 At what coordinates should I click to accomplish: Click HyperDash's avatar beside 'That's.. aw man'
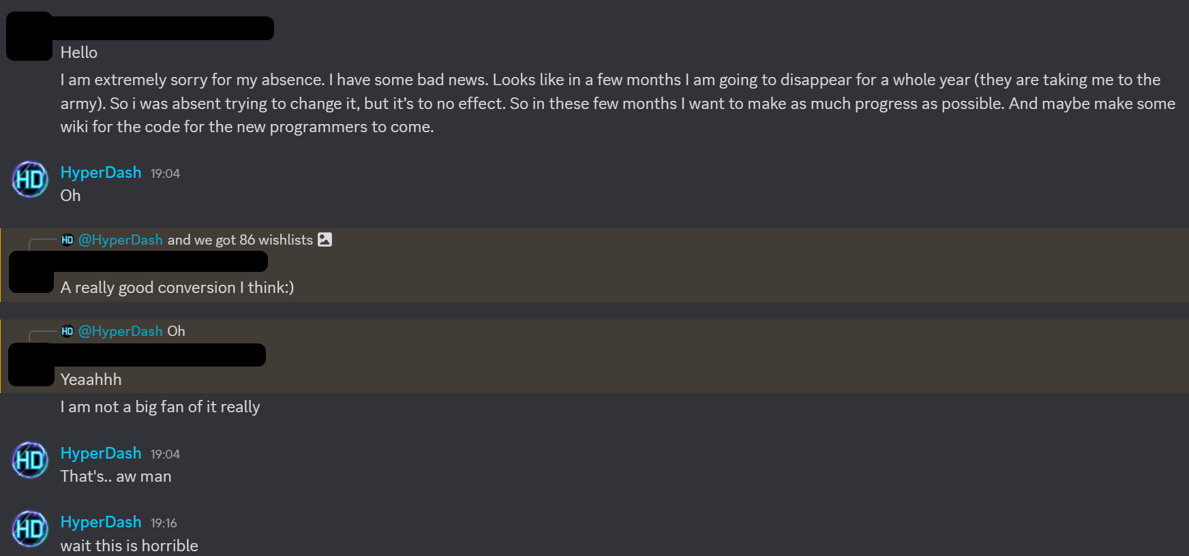[29, 460]
